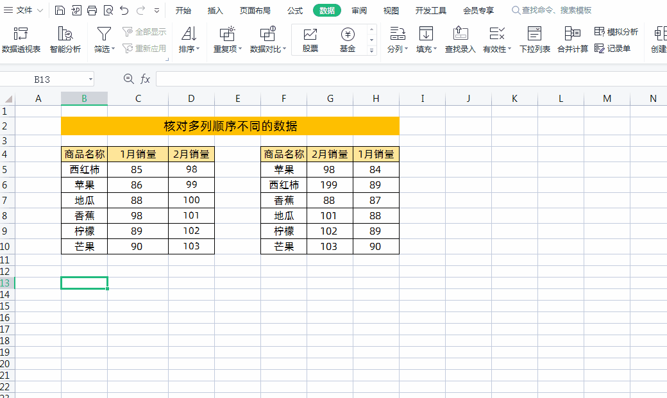Select the 数据 ribbon tab
Image resolution: width=667 pixels, height=398 pixels.
coord(326,10)
